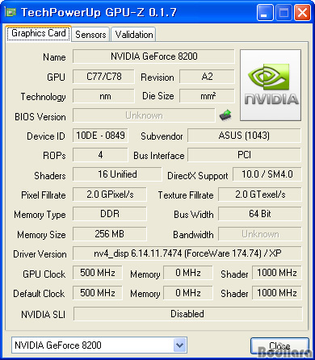Screen dimensions: 315x360
Task: Click the Memory Size value 256 MB
Action: (110, 234)
